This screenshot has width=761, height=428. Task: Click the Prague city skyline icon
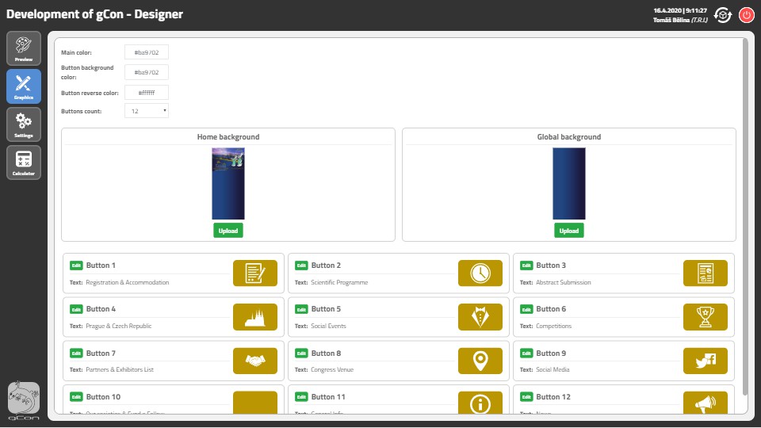pos(255,317)
